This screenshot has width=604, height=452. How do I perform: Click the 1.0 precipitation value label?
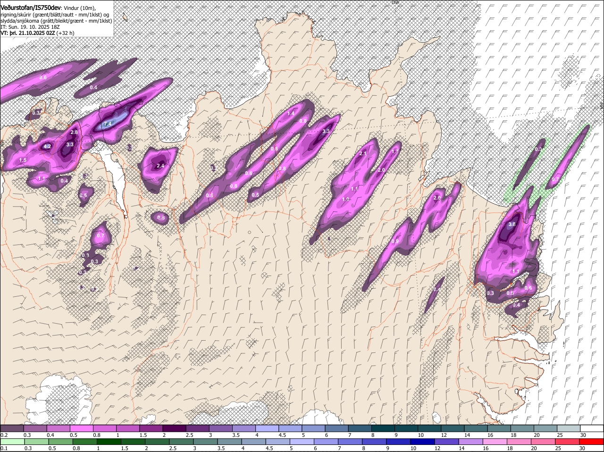[x=346, y=200]
